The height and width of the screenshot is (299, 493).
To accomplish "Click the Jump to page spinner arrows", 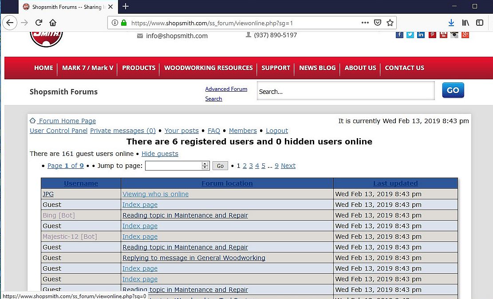I will point(205,166).
